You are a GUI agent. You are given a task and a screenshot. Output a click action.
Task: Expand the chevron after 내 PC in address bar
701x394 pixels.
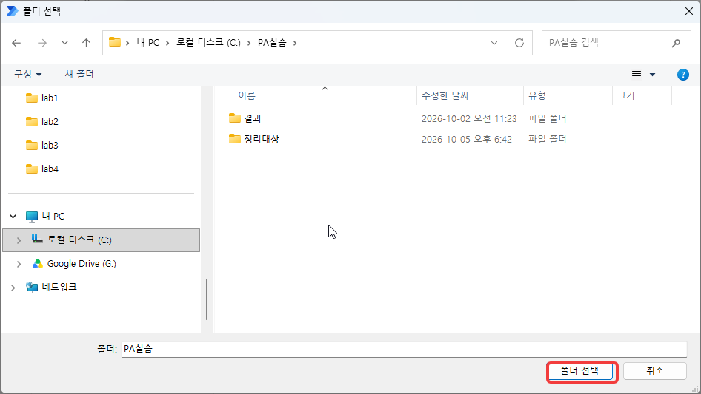167,43
